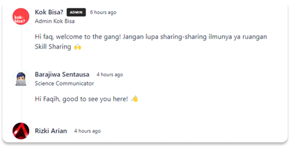
Task: Open the Kok Bisa? profile name
Action: [x=49, y=12]
